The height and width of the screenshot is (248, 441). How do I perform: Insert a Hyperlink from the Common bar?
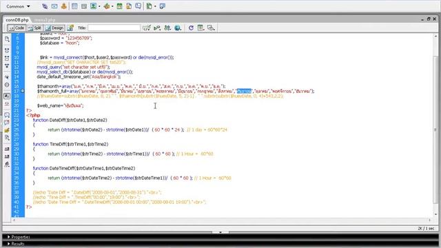point(45,6)
